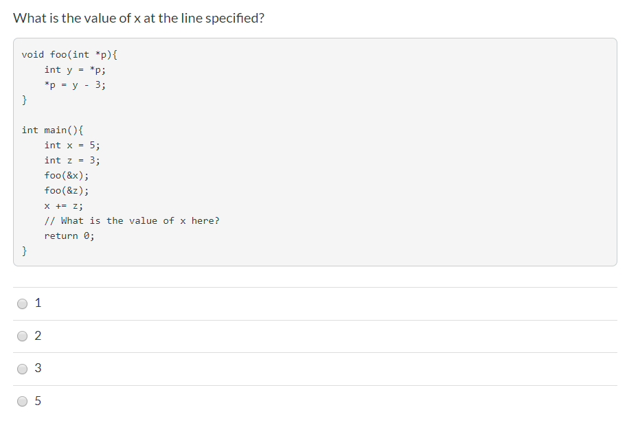Click the answer label 3
Screen dimensions: 627x425
pos(37,368)
